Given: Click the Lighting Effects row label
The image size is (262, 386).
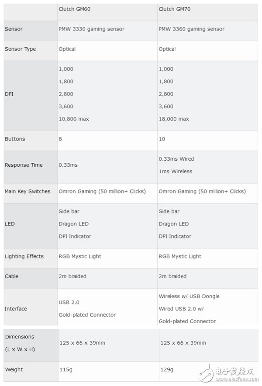Looking at the screenshot, I should click(24, 256).
